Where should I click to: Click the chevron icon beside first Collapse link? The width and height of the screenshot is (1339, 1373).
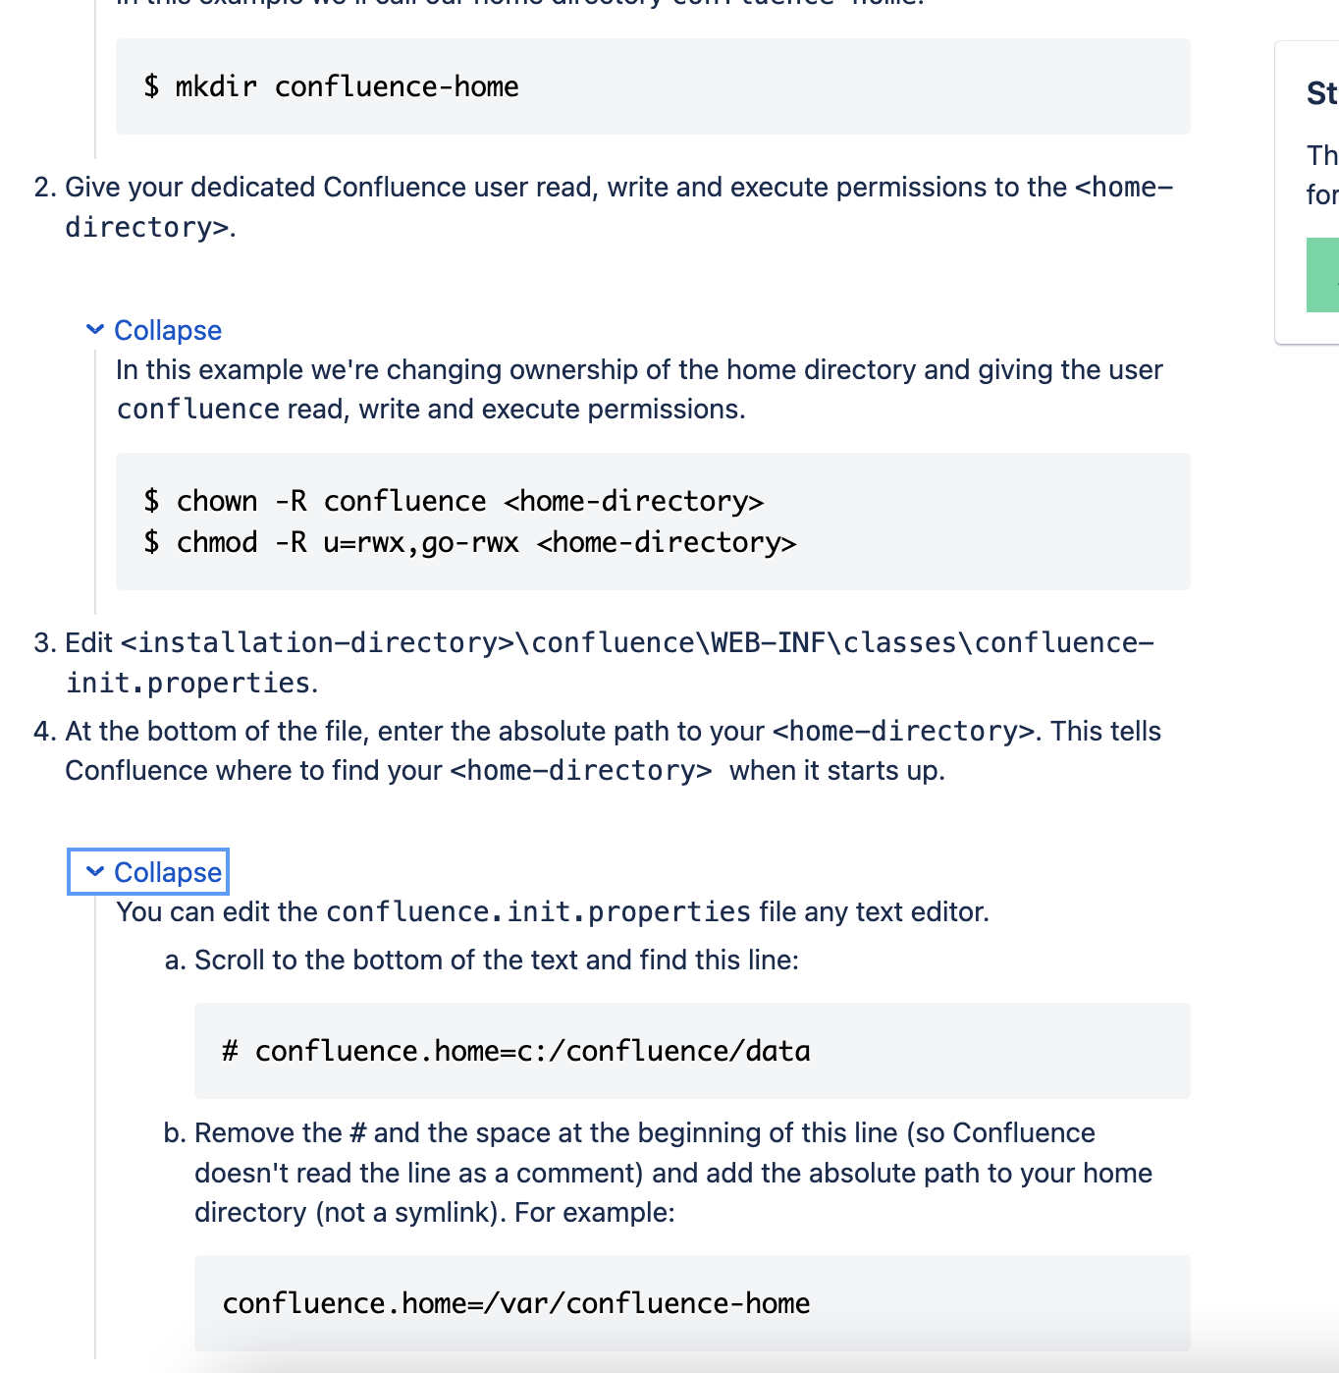coord(95,329)
